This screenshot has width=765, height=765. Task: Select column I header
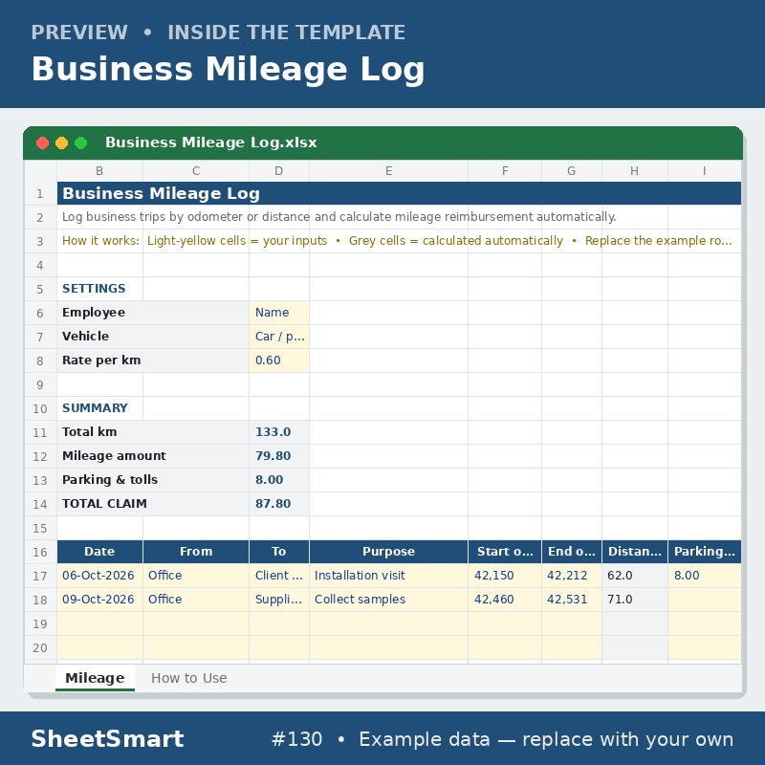tap(704, 171)
